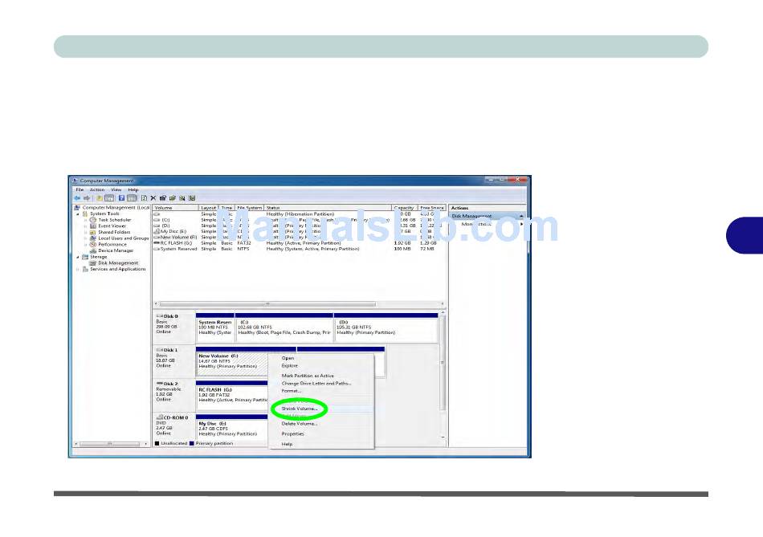Click the Refresh toolbar icon
763x537 pixels.
144,198
